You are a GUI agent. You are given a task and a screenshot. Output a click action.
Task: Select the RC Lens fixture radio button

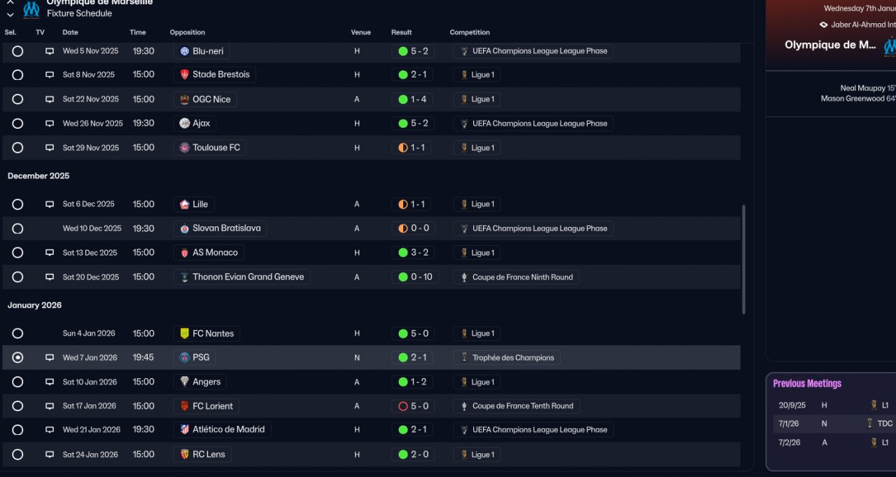point(17,455)
